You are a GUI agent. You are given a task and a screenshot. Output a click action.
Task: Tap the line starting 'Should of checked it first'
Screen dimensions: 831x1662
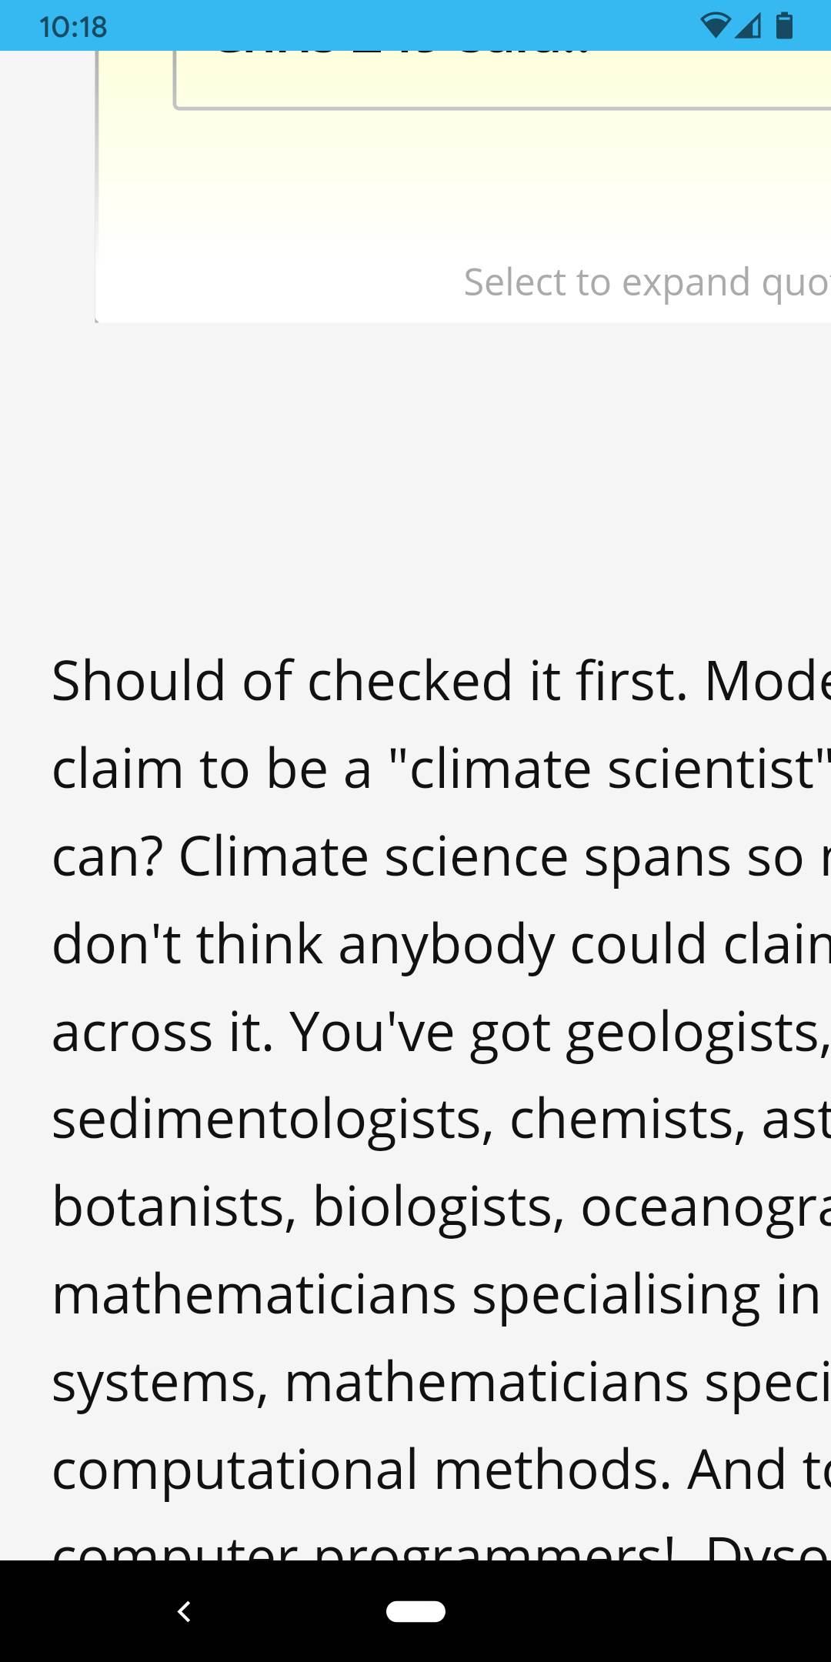pyautogui.click(x=440, y=681)
